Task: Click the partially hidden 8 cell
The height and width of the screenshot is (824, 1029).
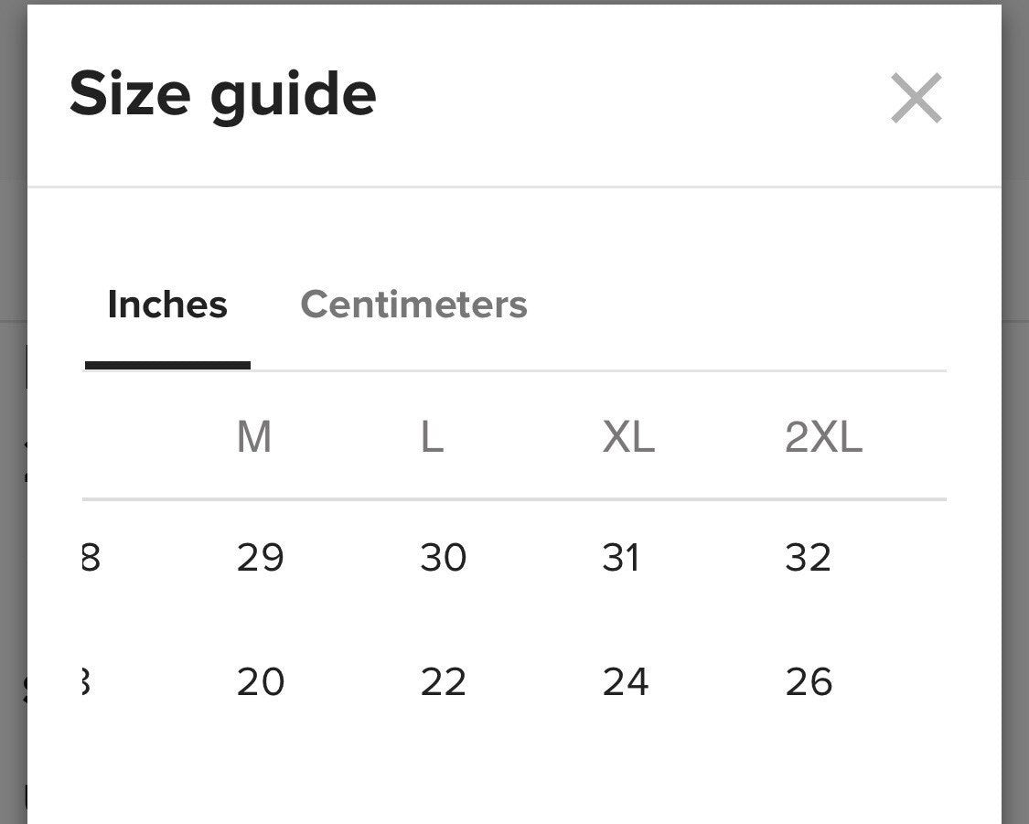Action: click(91, 558)
